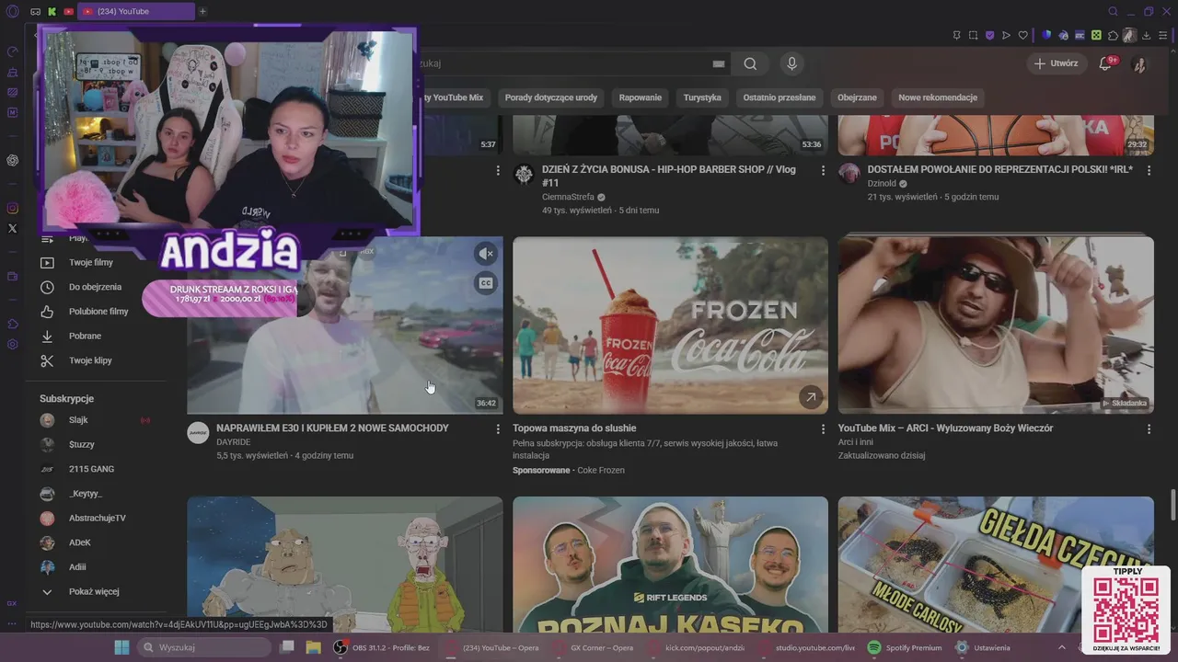Open the Opera ad blocker shield icon

(990, 36)
